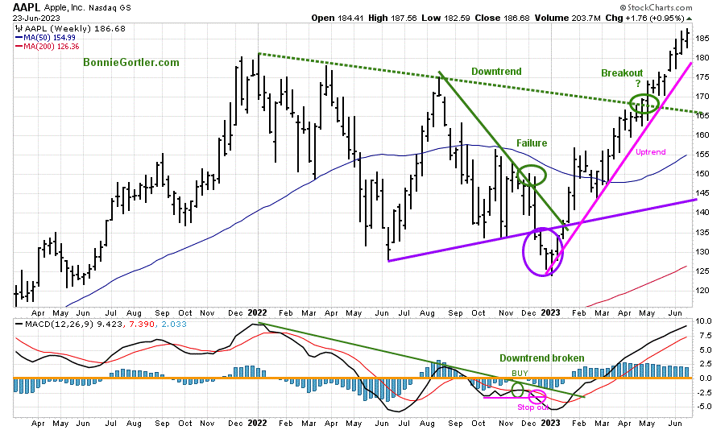725x430 pixels.
Task: Click the 'Breakout' annotation label
Action: pyautogui.click(x=622, y=73)
